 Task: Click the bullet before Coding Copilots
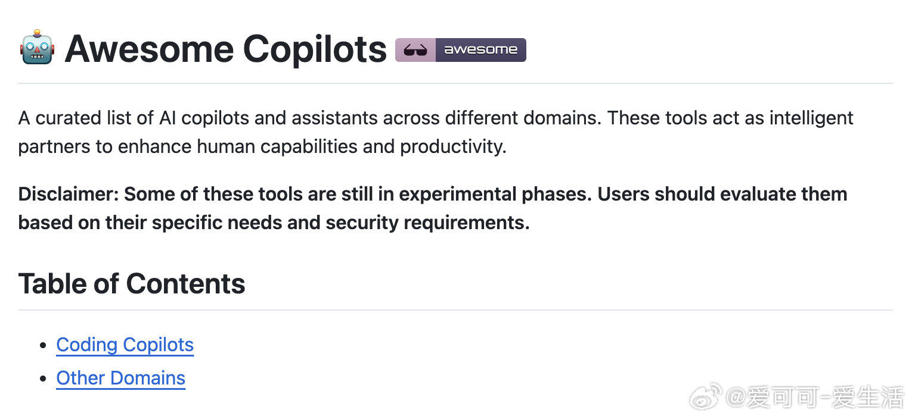[42, 345]
